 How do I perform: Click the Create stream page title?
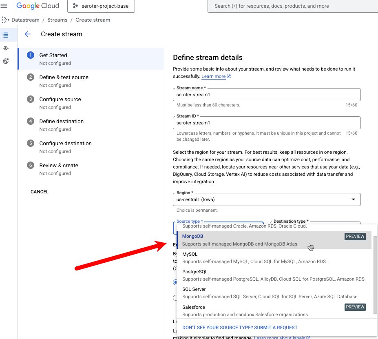click(62, 34)
